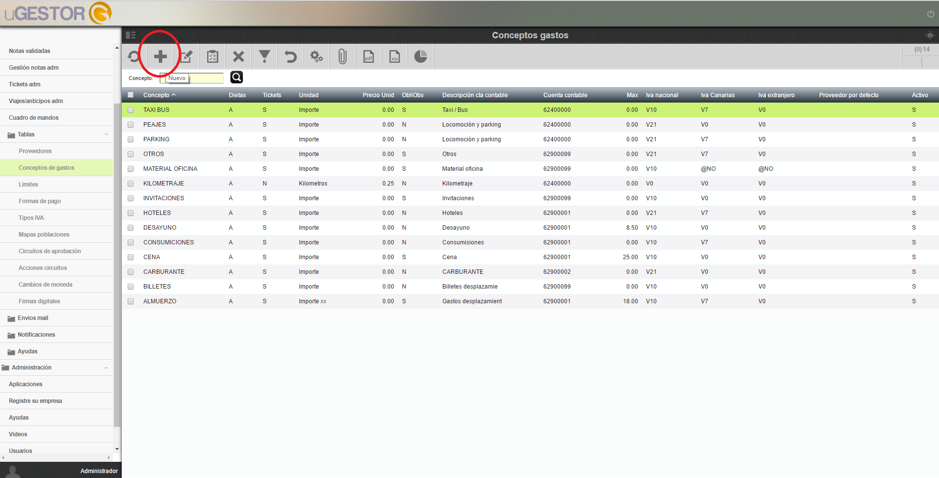The width and height of the screenshot is (939, 478).
Task: Sort by the Precio Unid column header
Action: [x=378, y=95]
